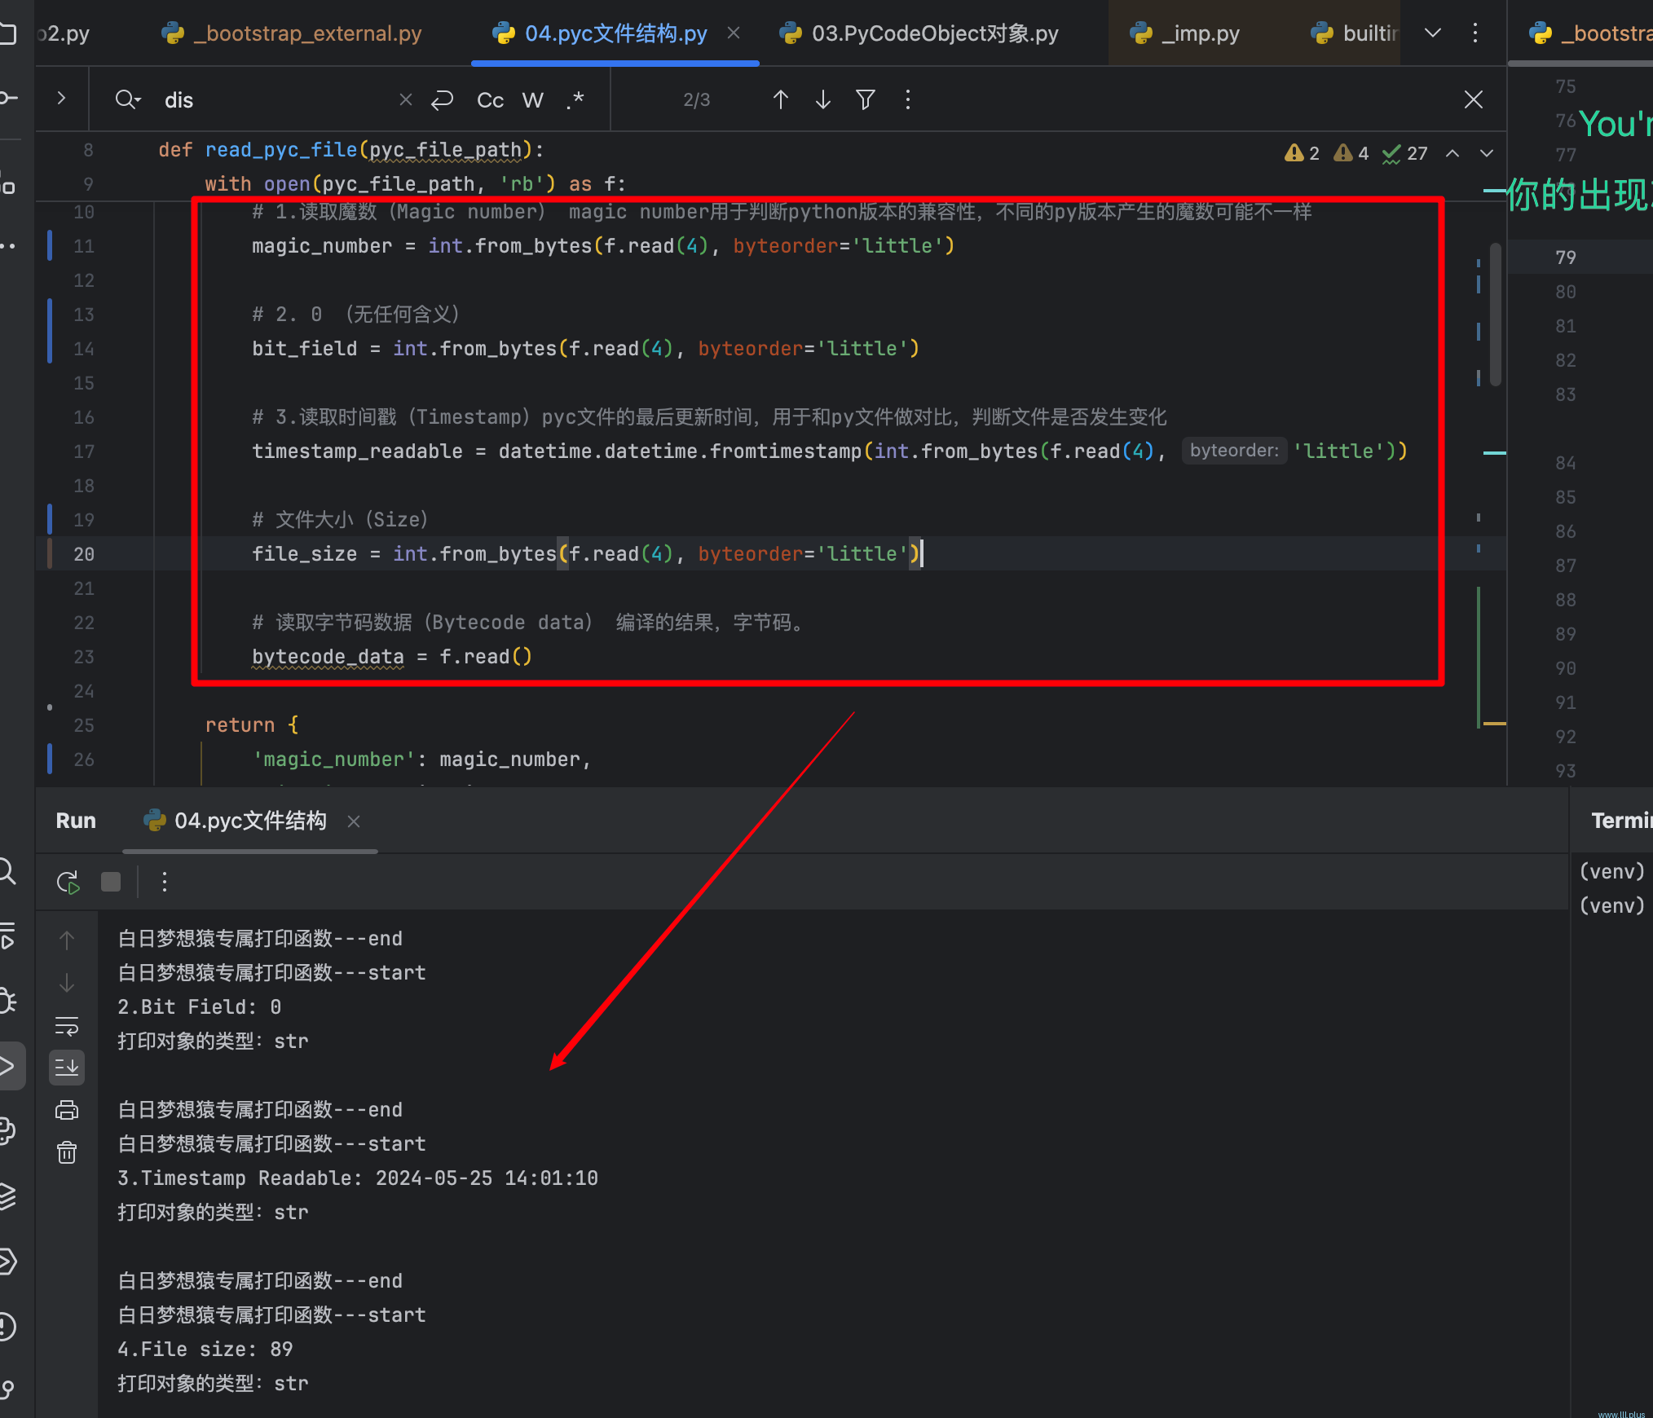This screenshot has height=1418, width=1653.
Task: Rerun the 04.pyc文件结构 script
Action: coord(68,882)
